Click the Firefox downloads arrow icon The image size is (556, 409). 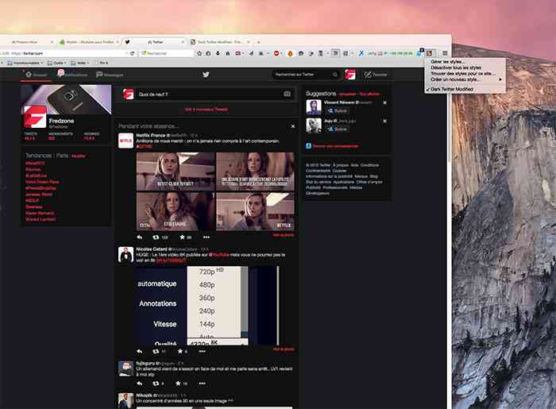coord(218,53)
